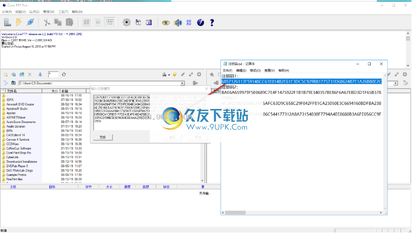
Task: Select the Aimersoft DVD Creator folder
Action: click(x=20, y=104)
